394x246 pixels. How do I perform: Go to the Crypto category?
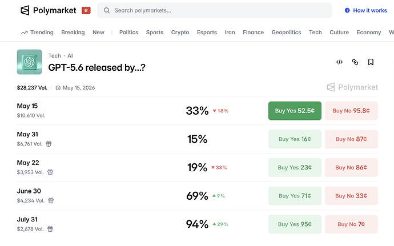[x=180, y=33]
